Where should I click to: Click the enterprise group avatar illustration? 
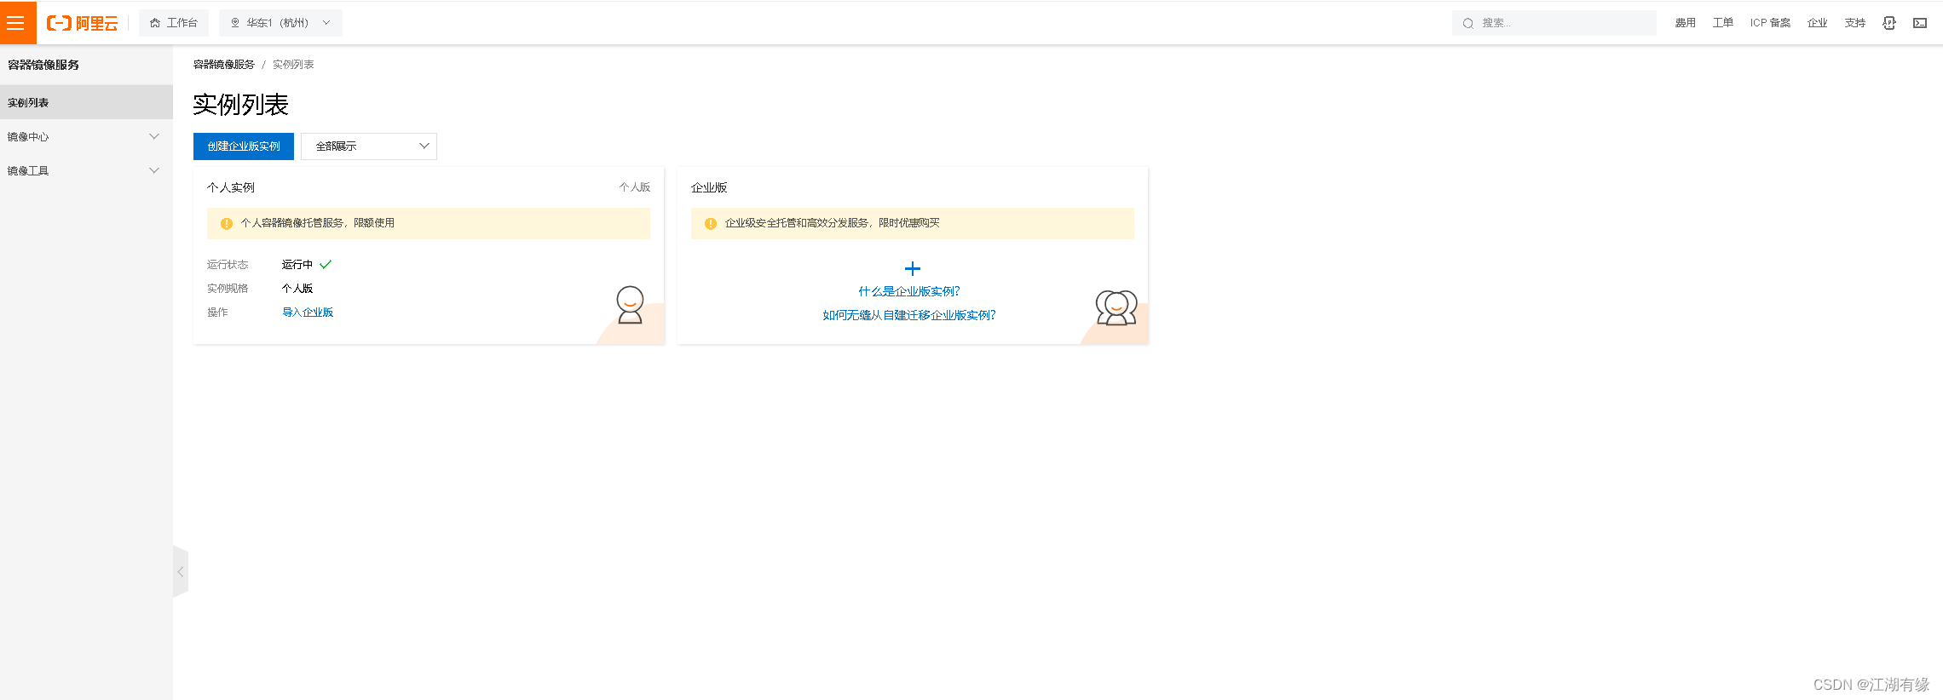(x=1116, y=307)
